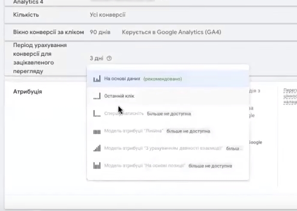Select На основі даних attribution option
Viewport: 297px width, 211px height.
pyautogui.click(x=123, y=79)
